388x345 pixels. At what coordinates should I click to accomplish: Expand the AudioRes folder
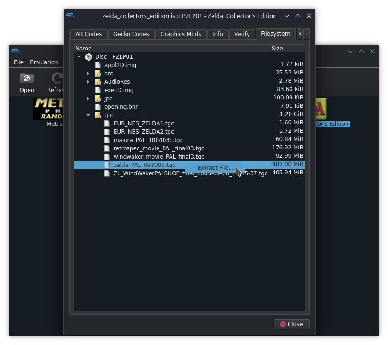tap(88, 82)
